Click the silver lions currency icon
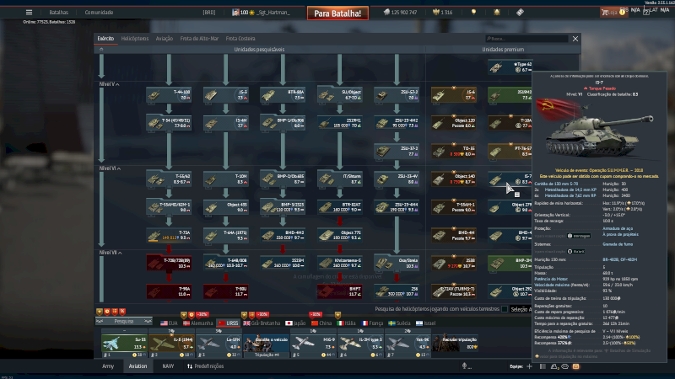Viewport: 675px width, 379px height. [x=386, y=12]
